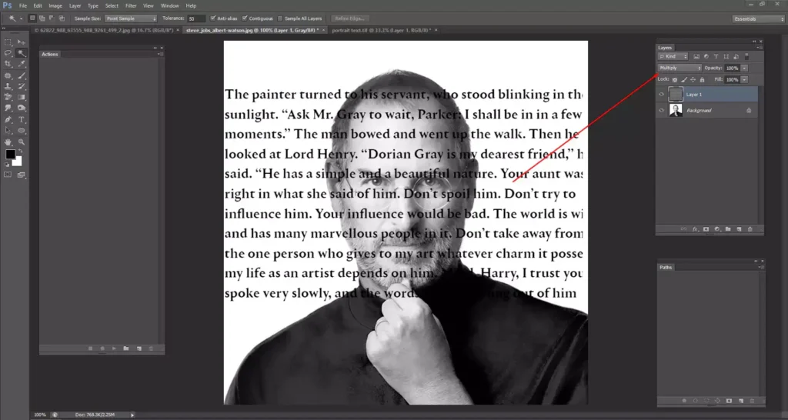The height and width of the screenshot is (420, 788).
Task: Open the Image menu
Action: point(55,6)
